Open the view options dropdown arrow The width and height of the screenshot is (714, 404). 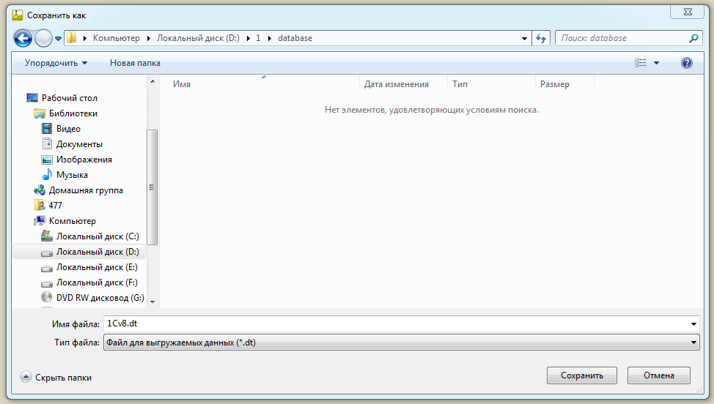click(x=656, y=63)
